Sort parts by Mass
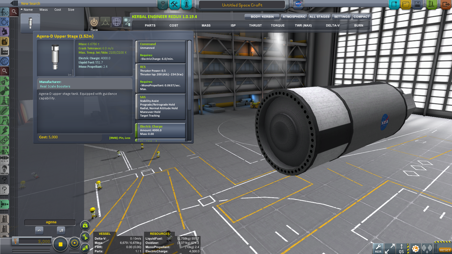This screenshot has height=254, width=452. click(44, 10)
